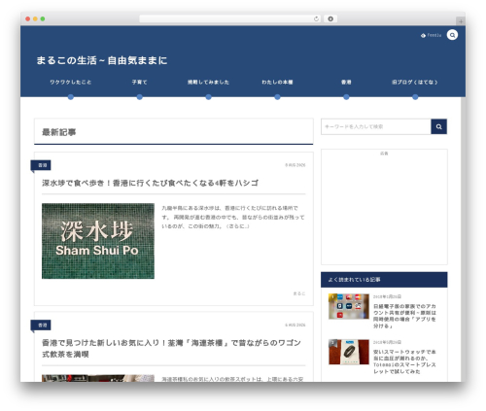Click the 香港 category tag on the 海連茶樓 post
Image resolution: width=486 pixels, height=411 pixels.
click(x=41, y=325)
